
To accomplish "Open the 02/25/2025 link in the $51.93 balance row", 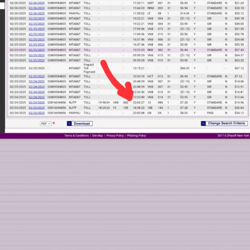I will 37,29.
